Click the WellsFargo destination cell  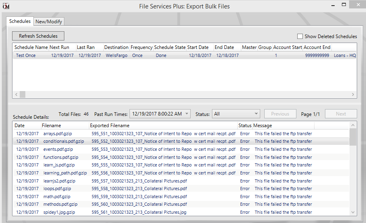[117, 55]
